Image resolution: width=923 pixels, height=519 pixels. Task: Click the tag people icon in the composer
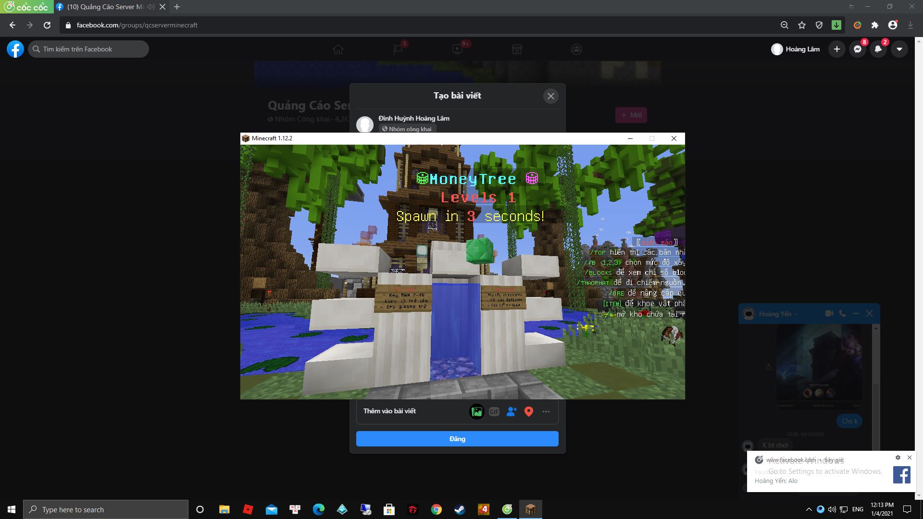point(511,411)
